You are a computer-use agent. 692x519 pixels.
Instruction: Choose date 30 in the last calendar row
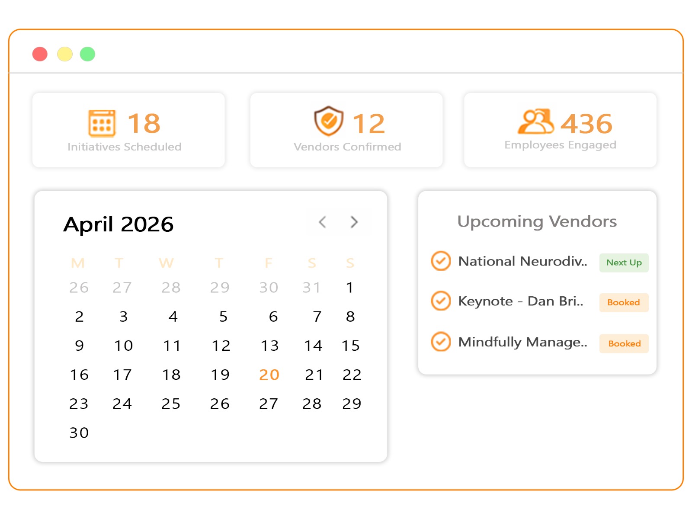coord(79,432)
